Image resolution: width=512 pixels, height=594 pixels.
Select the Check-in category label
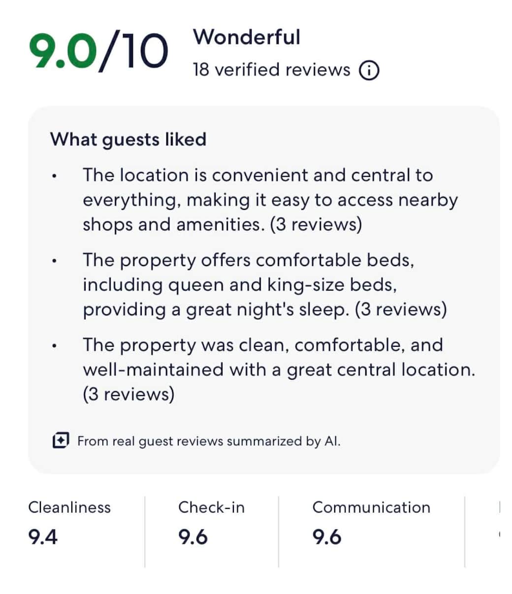coord(211,507)
